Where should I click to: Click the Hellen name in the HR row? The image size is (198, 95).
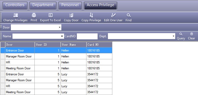tap(65, 62)
